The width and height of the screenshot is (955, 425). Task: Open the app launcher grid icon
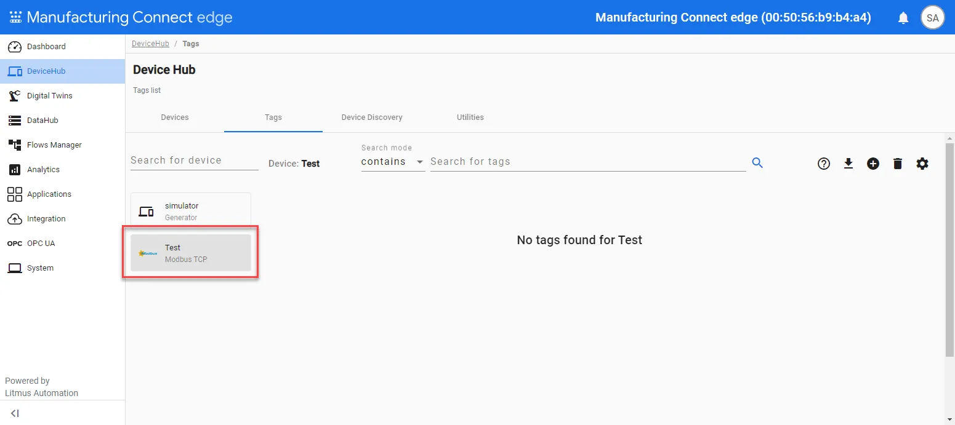(x=15, y=17)
